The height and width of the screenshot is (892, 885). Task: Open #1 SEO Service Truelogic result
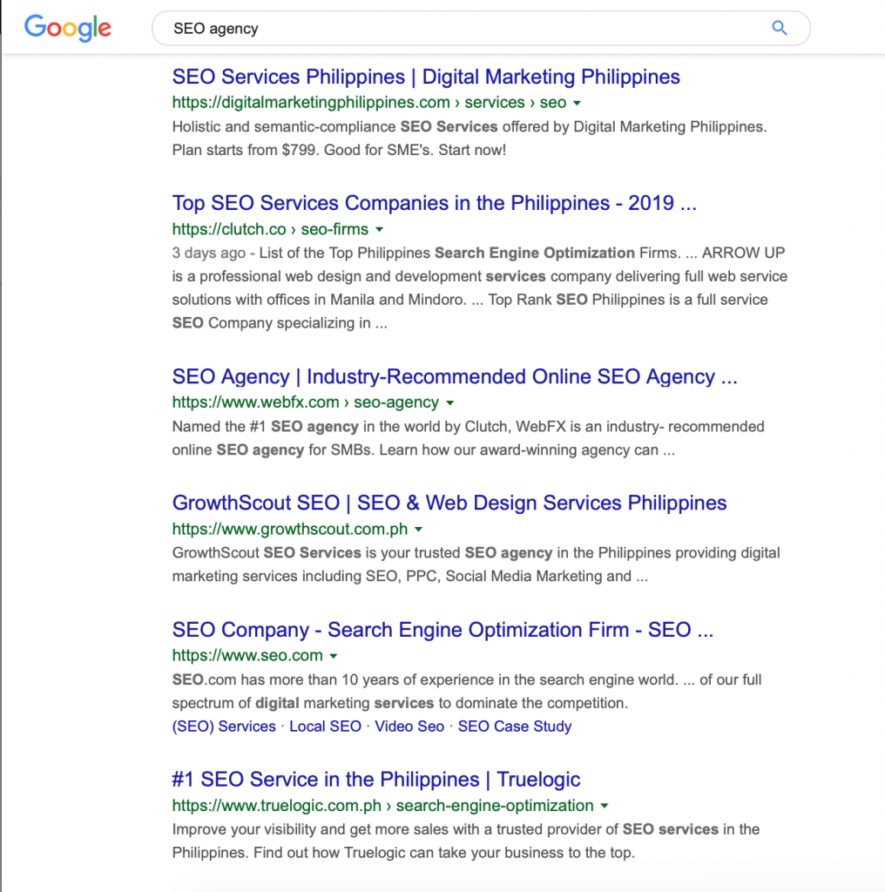click(376, 780)
